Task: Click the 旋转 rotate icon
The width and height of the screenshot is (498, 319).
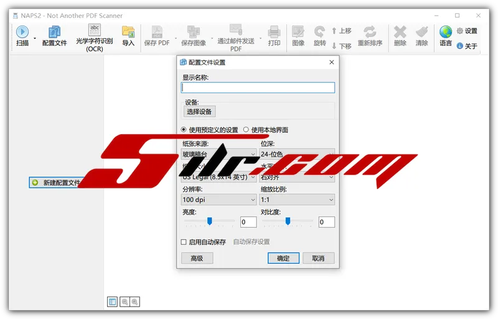Action: 320,36
